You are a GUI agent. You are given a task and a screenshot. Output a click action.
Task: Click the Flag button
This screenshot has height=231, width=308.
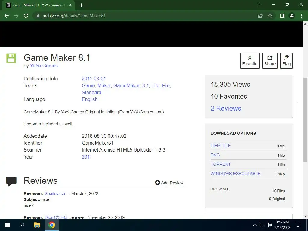pos(286,61)
